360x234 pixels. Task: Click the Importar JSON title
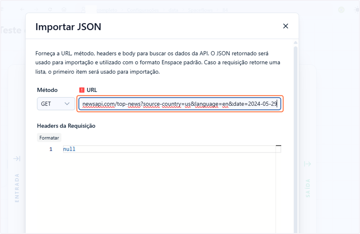(68, 27)
